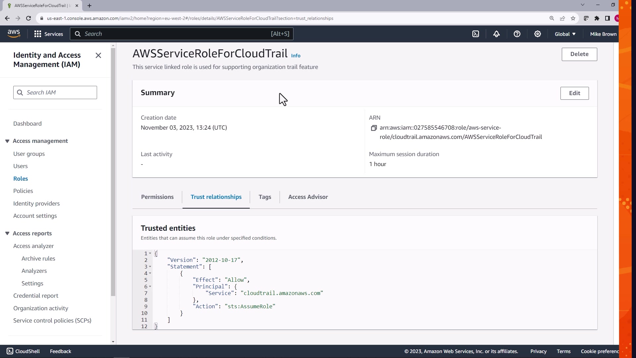
Task: Click the CloudShell icon in the footer
Action: [10, 351]
